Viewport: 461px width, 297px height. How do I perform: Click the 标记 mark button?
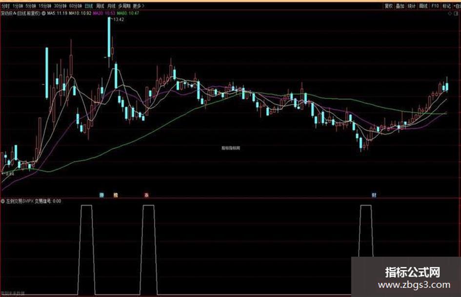tap(446, 6)
